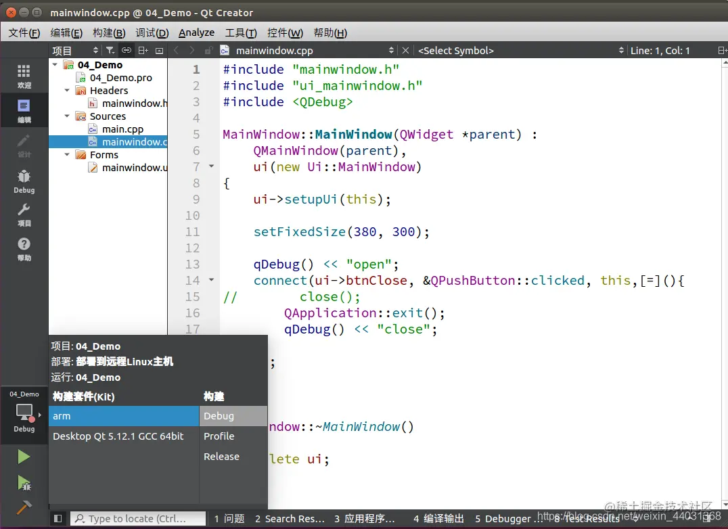Select Desktop Qt 5.12.1 GCC 64bit kit
The width and height of the screenshot is (728, 529).
pyautogui.click(x=124, y=436)
